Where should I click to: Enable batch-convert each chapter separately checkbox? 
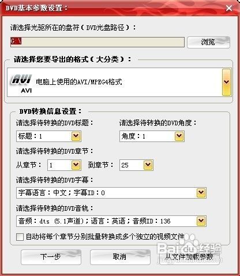[x=20, y=237]
